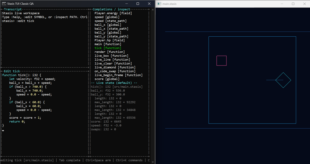Close the main.stasis window
The height and width of the screenshot is (164, 310).
click(x=305, y=4)
